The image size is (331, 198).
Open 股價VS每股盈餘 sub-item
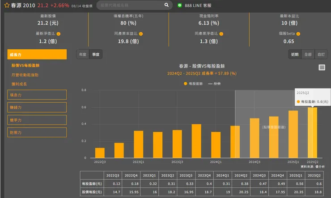(x=25, y=65)
